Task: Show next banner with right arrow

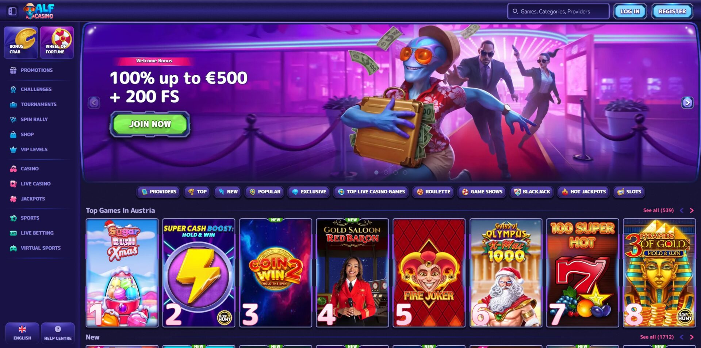Action: pos(687,103)
